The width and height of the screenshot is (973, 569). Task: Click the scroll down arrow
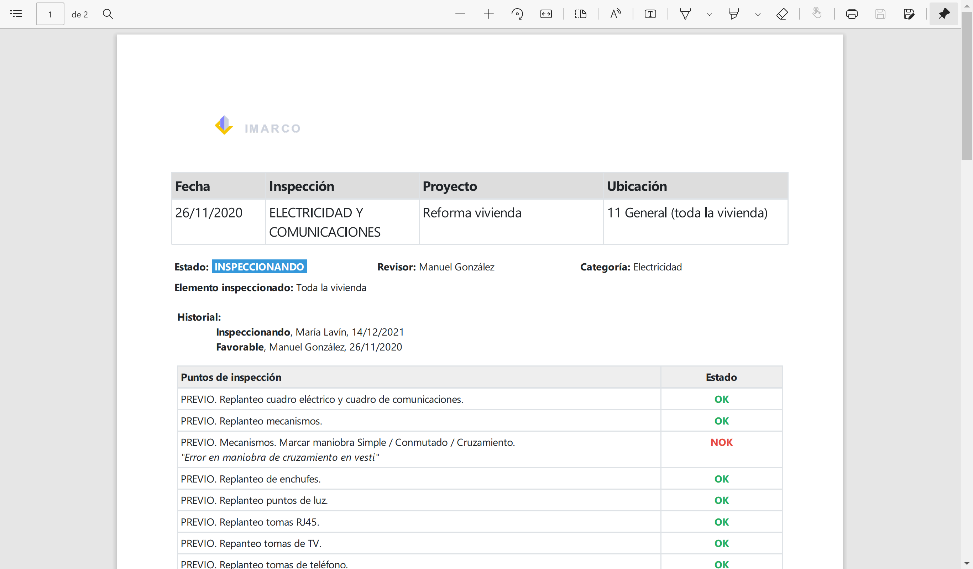[x=967, y=563]
